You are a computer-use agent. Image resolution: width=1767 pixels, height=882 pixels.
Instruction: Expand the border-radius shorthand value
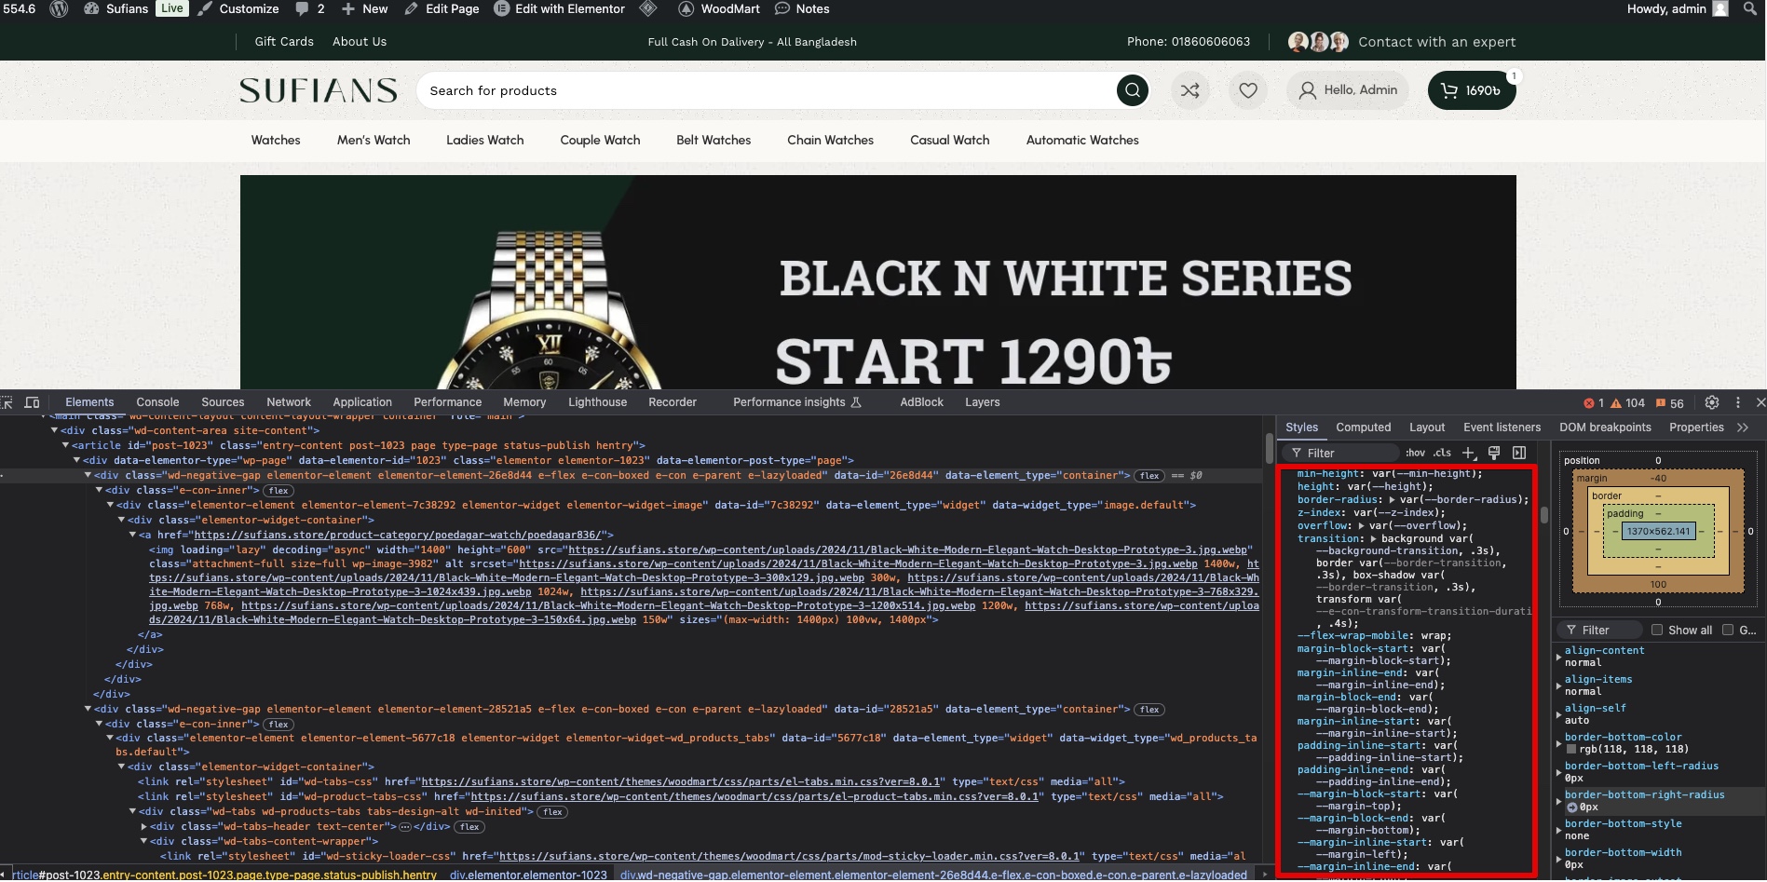coord(1392,500)
